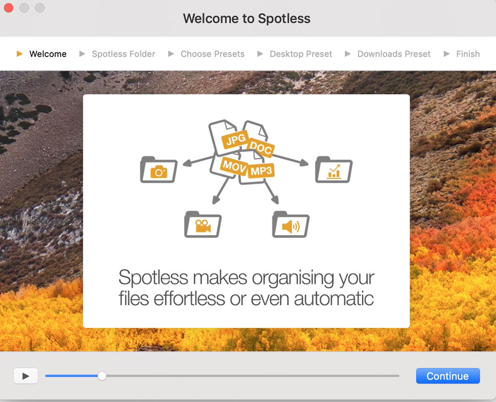Click the gray arrow before Desktop Preset

pos(260,54)
